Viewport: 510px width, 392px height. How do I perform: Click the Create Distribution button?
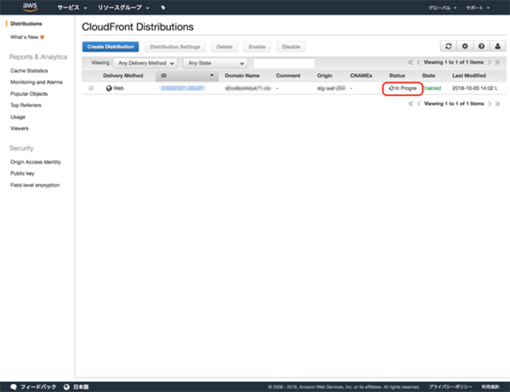point(110,47)
